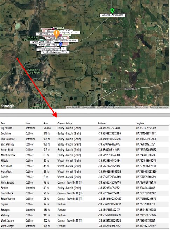
Task: Click the orange warning marker on the map
Action: (56, 34)
